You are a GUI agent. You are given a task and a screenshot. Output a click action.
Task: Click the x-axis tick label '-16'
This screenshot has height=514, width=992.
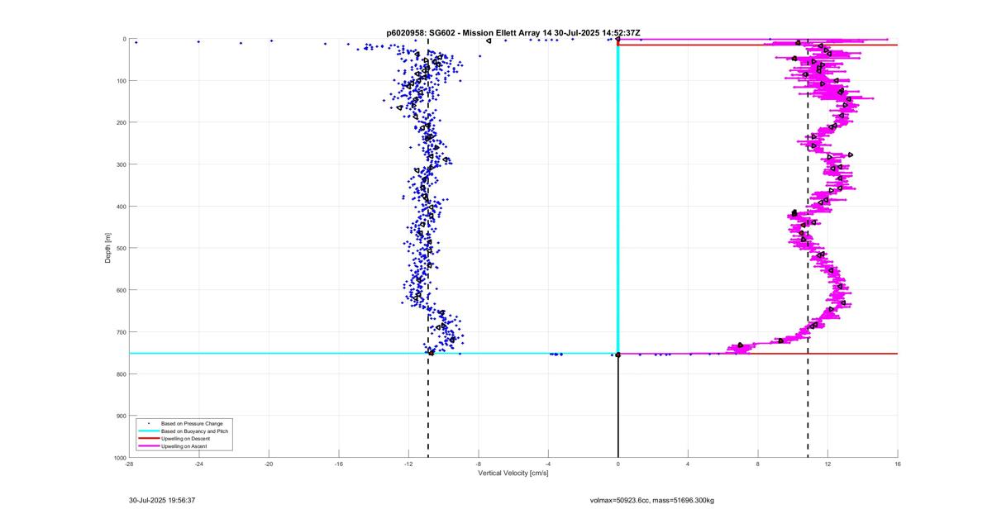coord(338,464)
